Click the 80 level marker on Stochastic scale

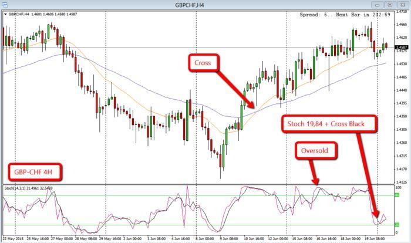tap(397, 195)
